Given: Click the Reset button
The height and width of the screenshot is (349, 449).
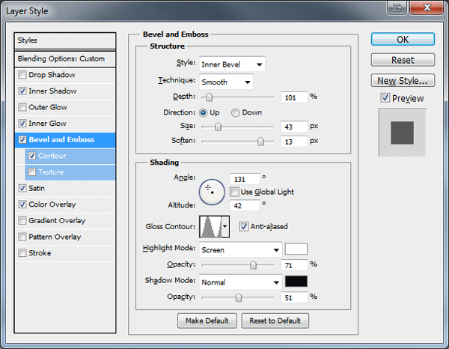Looking at the screenshot, I should [x=403, y=60].
